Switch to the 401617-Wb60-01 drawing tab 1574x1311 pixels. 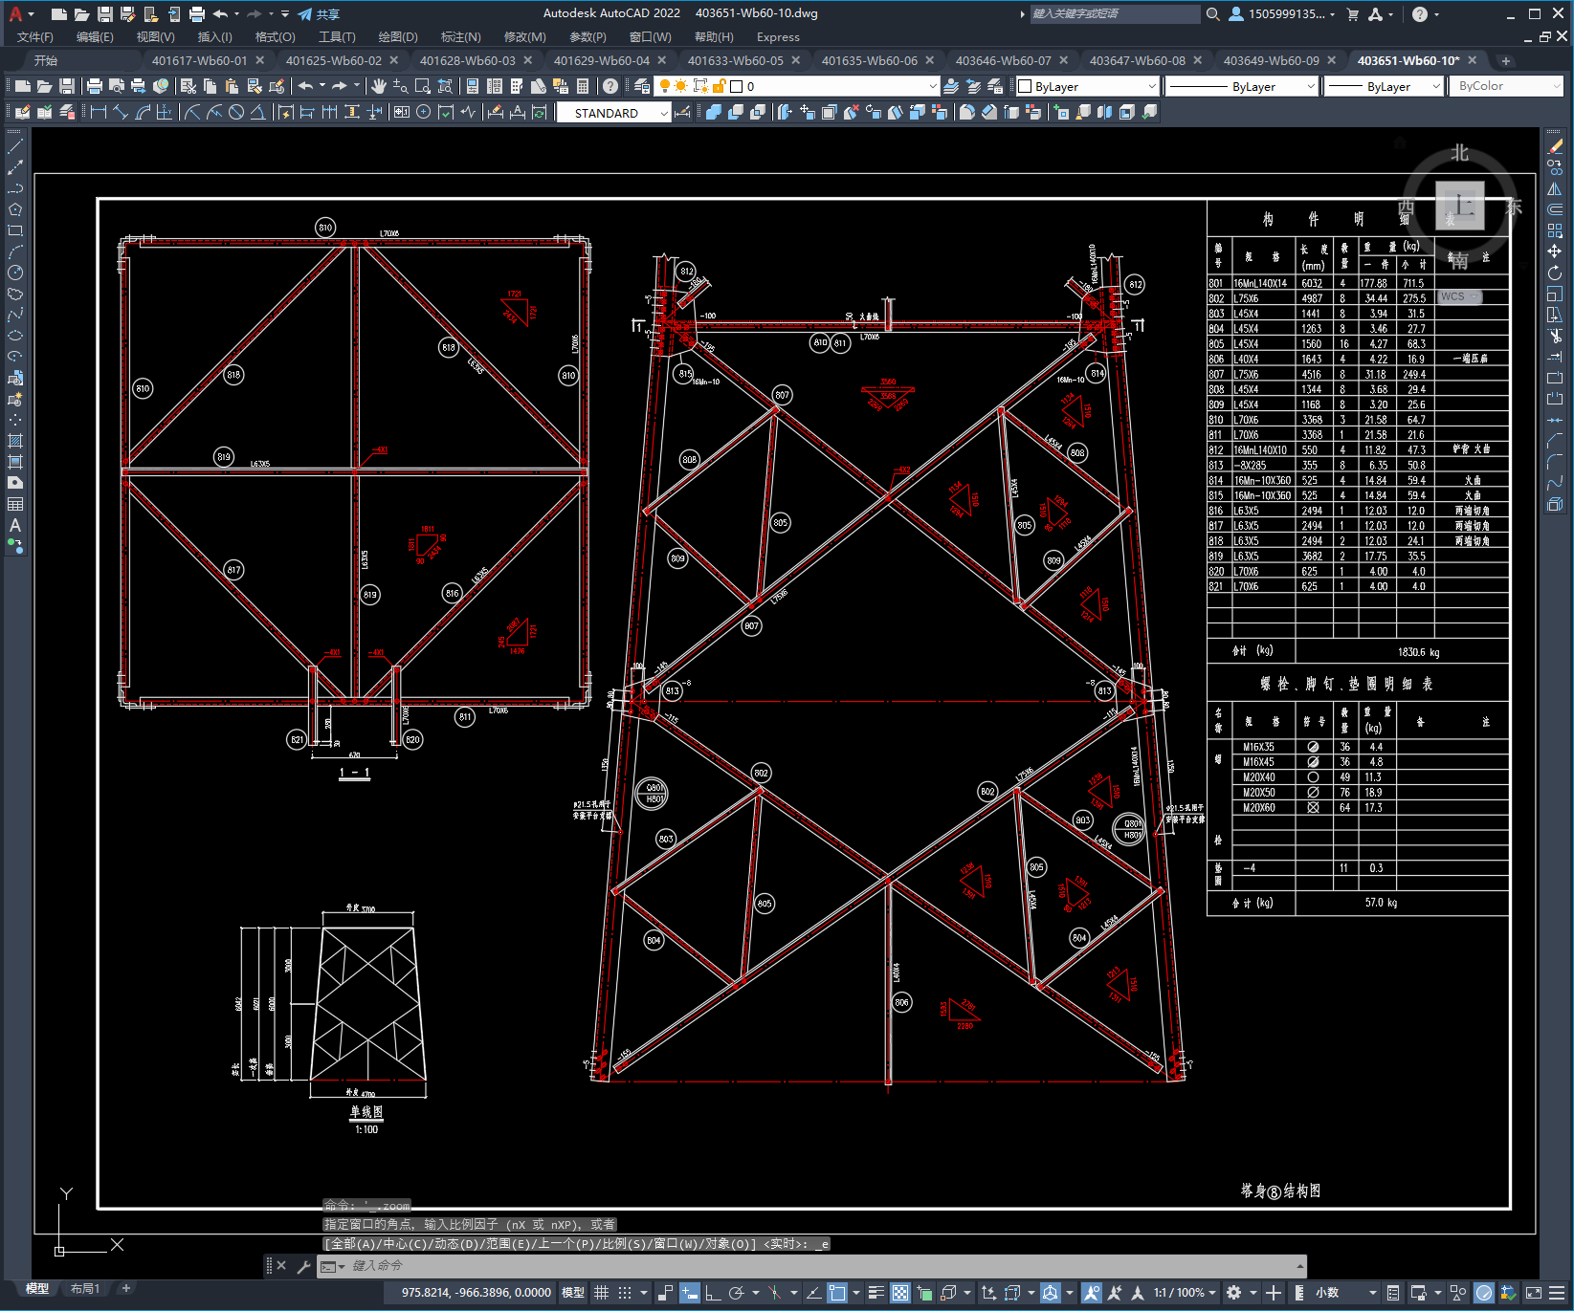(x=199, y=60)
